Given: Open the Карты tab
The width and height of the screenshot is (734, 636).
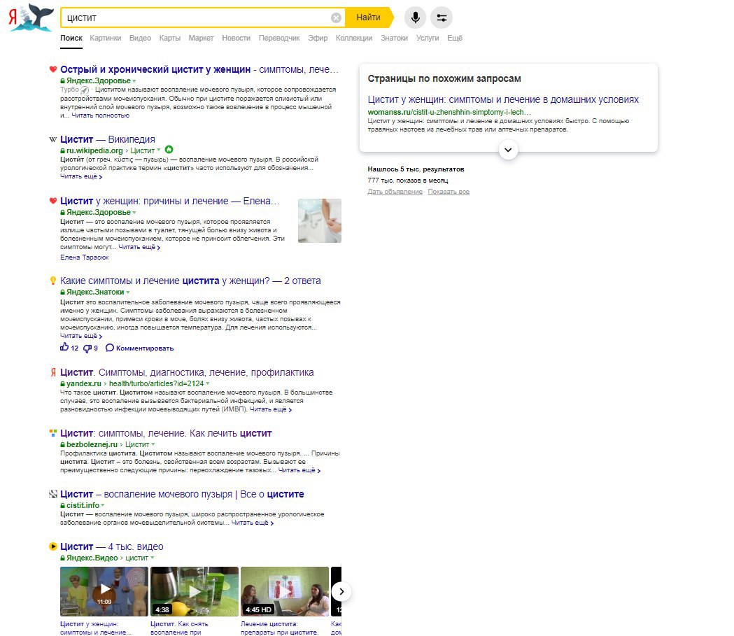Looking at the screenshot, I should point(169,38).
